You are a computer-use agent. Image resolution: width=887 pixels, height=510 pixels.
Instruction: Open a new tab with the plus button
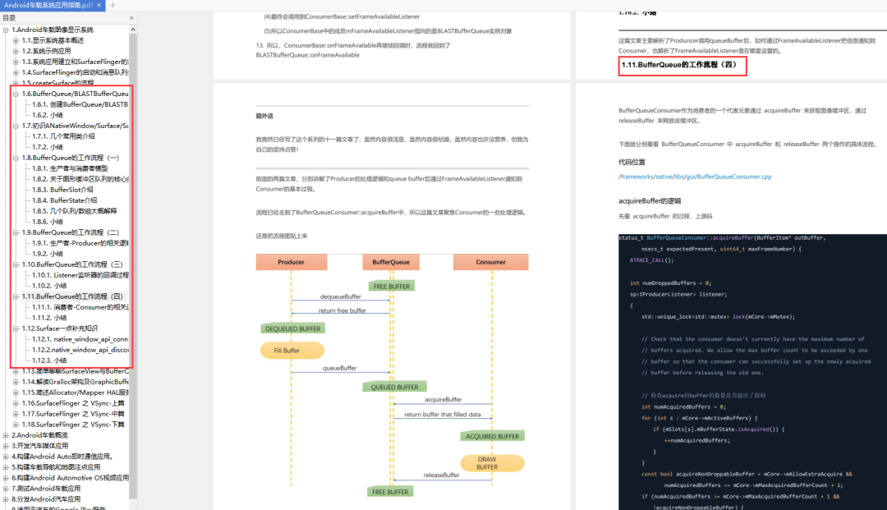click(113, 5)
